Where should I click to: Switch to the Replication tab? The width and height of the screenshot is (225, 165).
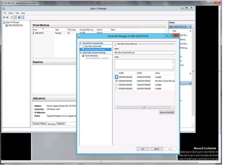pos(61,124)
